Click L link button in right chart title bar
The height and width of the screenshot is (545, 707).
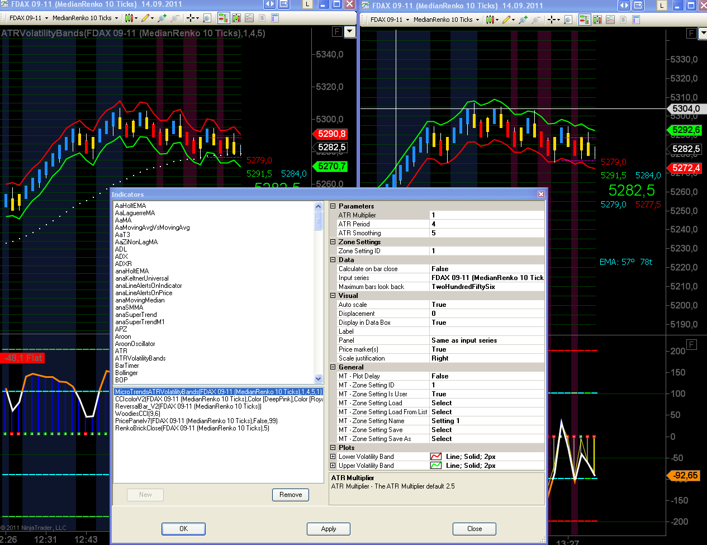click(662, 6)
